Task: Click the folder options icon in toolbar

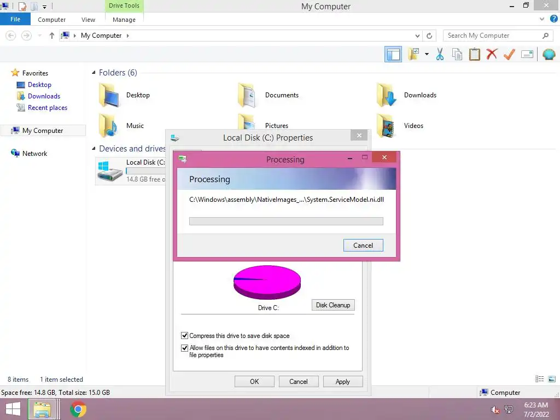Action: (x=413, y=54)
